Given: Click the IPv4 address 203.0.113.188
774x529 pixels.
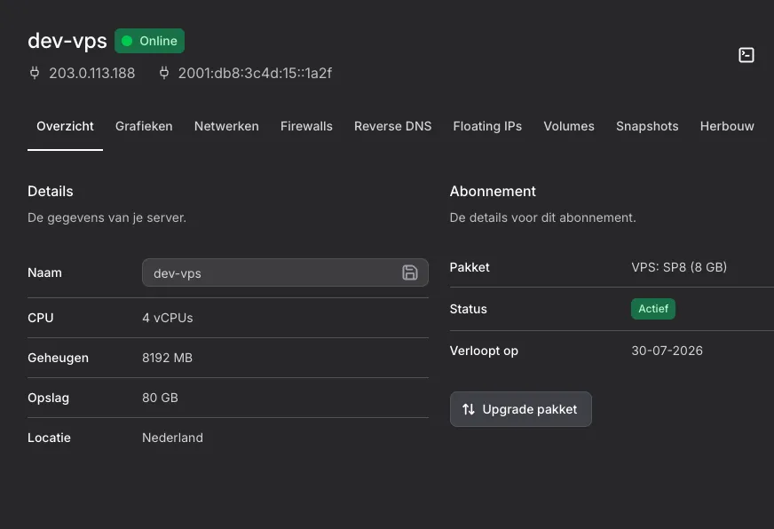Looking at the screenshot, I should point(91,73).
